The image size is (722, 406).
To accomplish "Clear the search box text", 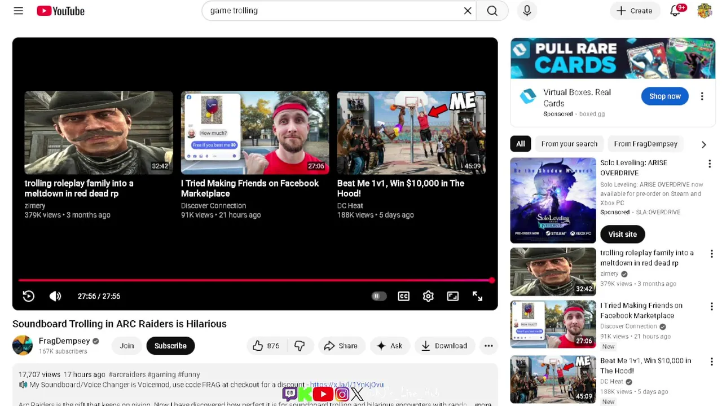I will 468,11.
